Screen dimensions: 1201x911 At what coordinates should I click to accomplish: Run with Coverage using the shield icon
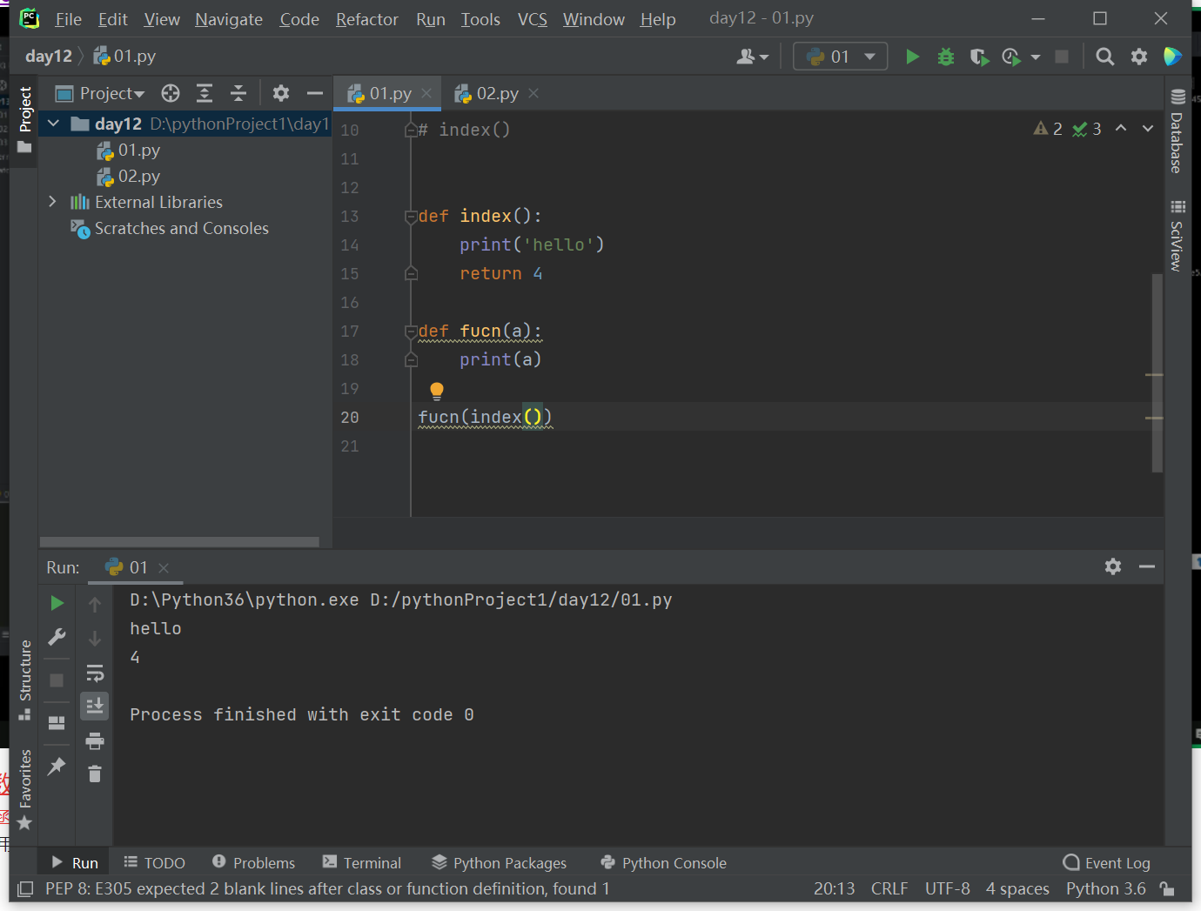pos(979,57)
